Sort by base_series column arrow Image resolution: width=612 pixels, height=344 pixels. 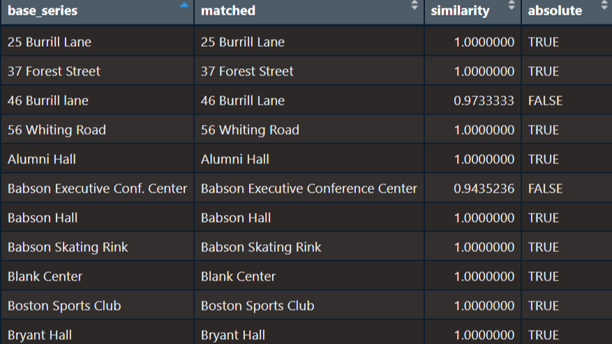tap(184, 6)
